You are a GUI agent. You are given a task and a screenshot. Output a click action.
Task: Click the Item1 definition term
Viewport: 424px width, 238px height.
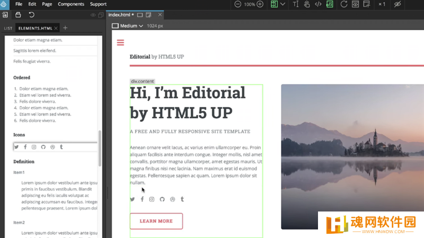pos(19,172)
